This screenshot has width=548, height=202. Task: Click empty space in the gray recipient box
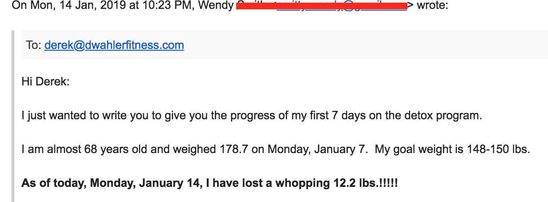pos(356,45)
